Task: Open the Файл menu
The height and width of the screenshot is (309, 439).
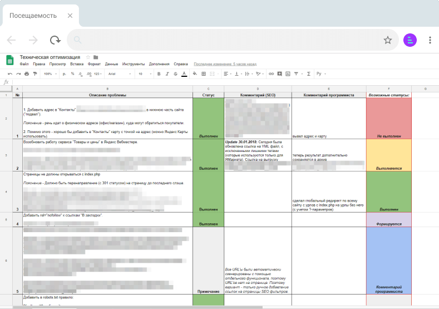Action: (24, 64)
